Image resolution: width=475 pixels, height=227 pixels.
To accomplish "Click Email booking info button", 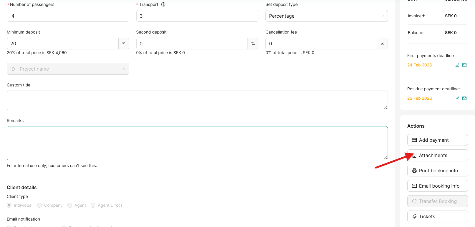I will [x=437, y=186].
